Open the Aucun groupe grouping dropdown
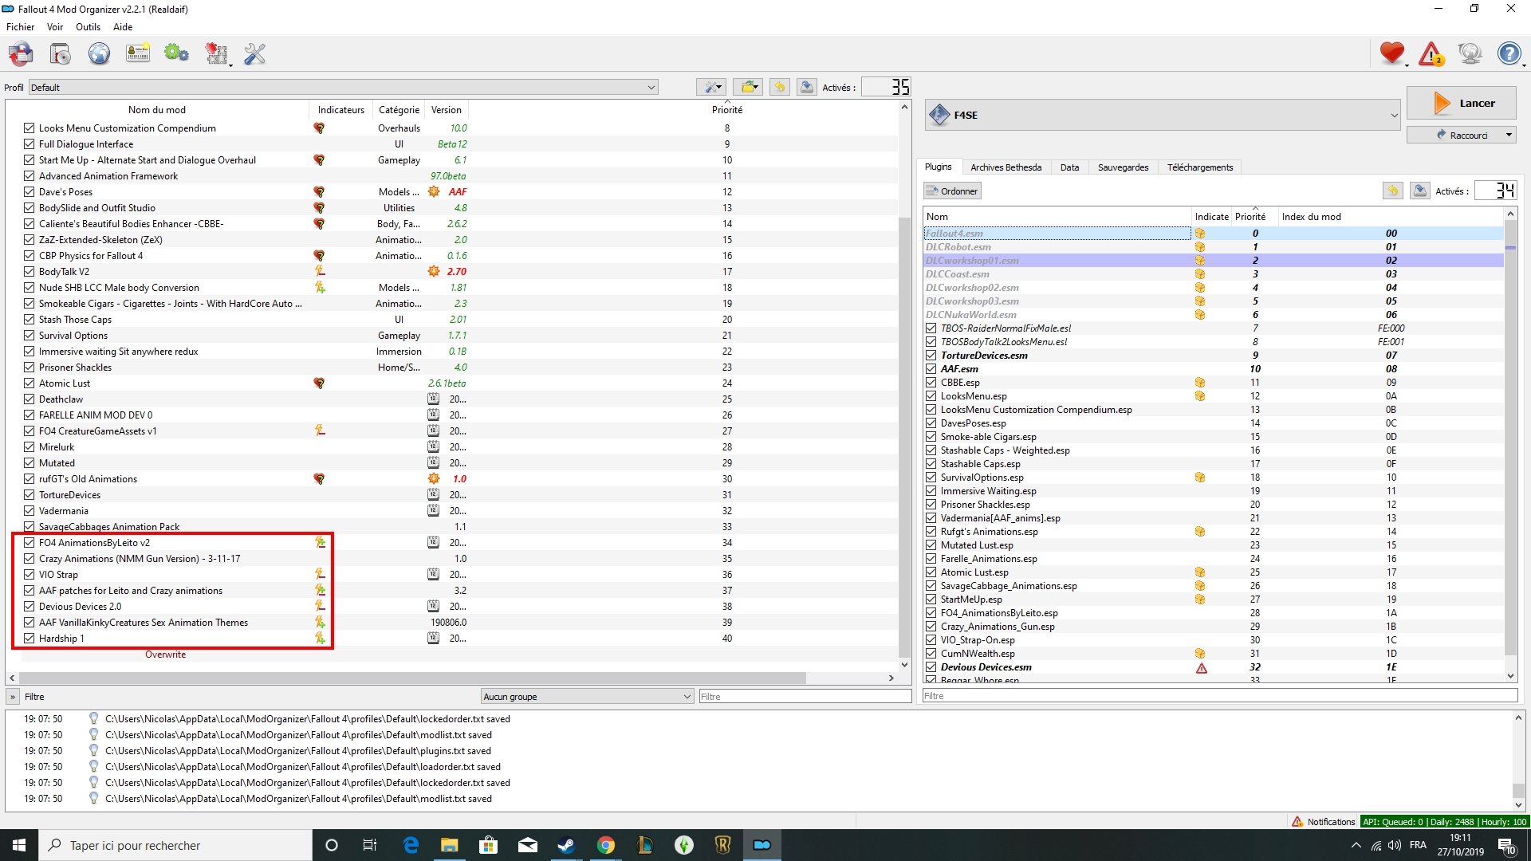The width and height of the screenshot is (1531, 861). [x=587, y=696]
